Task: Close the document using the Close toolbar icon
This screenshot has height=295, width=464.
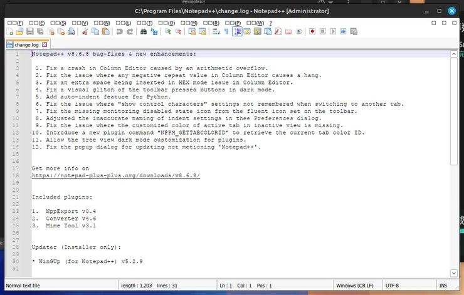Action: coord(51,31)
